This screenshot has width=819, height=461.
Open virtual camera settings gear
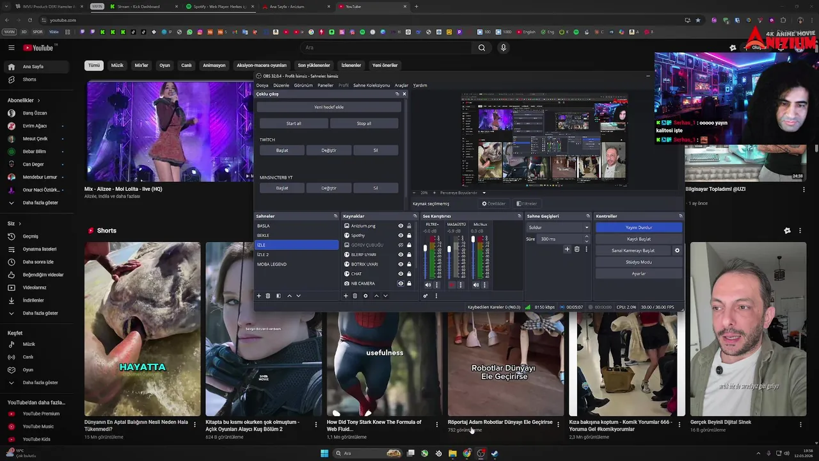pyautogui.click(x=677, y=250)
